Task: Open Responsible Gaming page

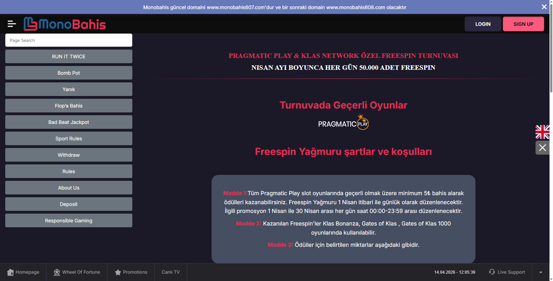Action: click(69, 221)
